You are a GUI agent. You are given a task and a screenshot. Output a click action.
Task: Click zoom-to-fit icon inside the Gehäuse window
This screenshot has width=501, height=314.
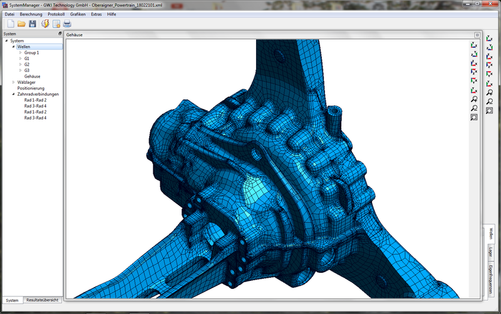click(474, 117)
